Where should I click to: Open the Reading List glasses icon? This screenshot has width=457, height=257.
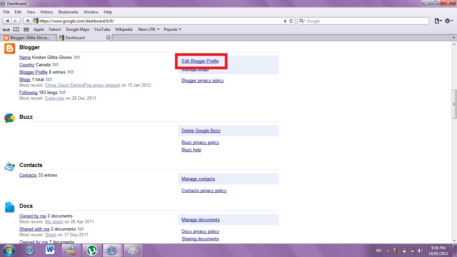click(x=6, y=29)
